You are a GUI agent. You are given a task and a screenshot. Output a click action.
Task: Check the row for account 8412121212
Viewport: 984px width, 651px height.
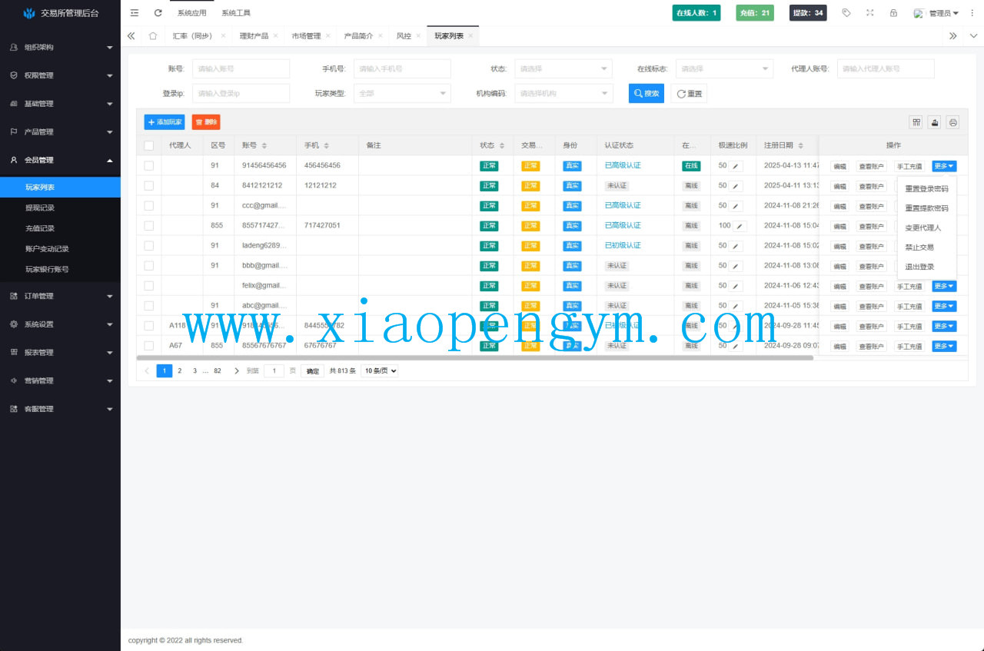pos(149,185)
